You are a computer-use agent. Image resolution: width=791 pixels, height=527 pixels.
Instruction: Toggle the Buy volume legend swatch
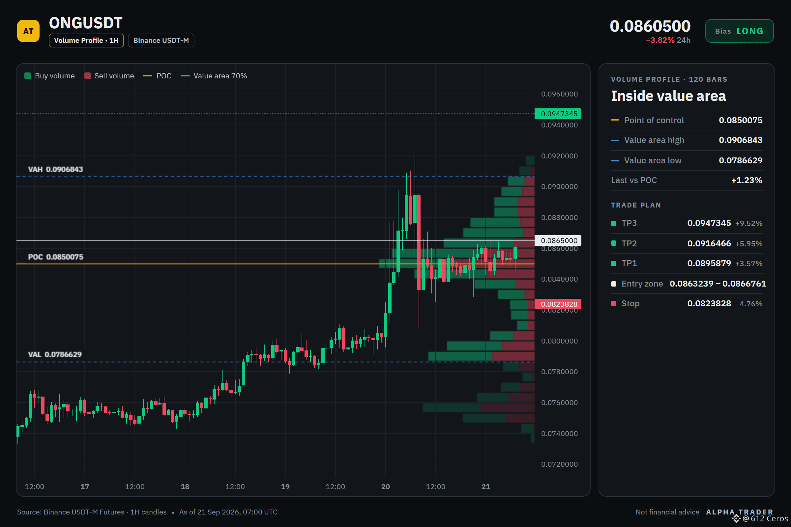coord(28,76)
